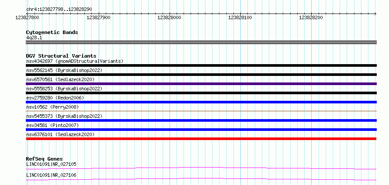The image size is (389, 185).
Task: Open variant nsv6570561 (Sedlazeck2020) label
Action: click(60, 79)
